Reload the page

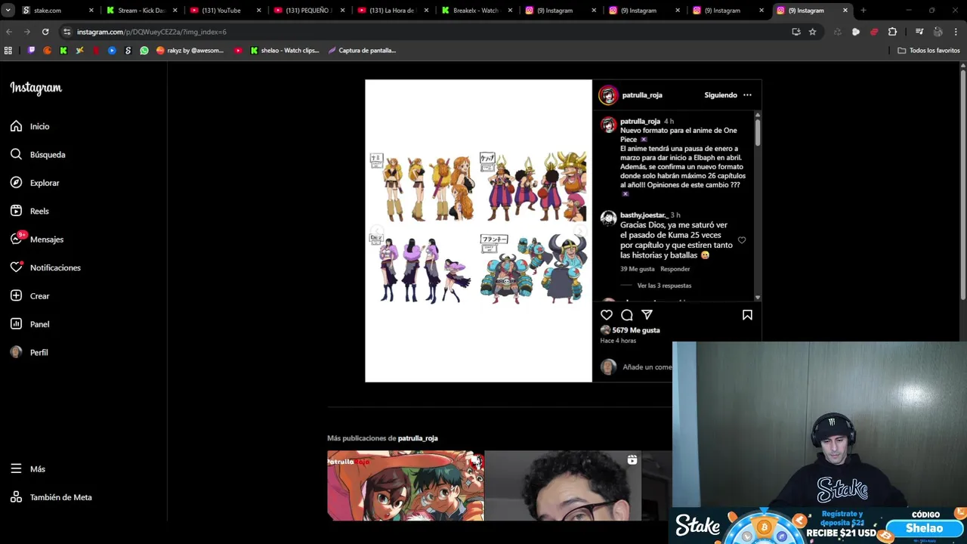(45, 32)
